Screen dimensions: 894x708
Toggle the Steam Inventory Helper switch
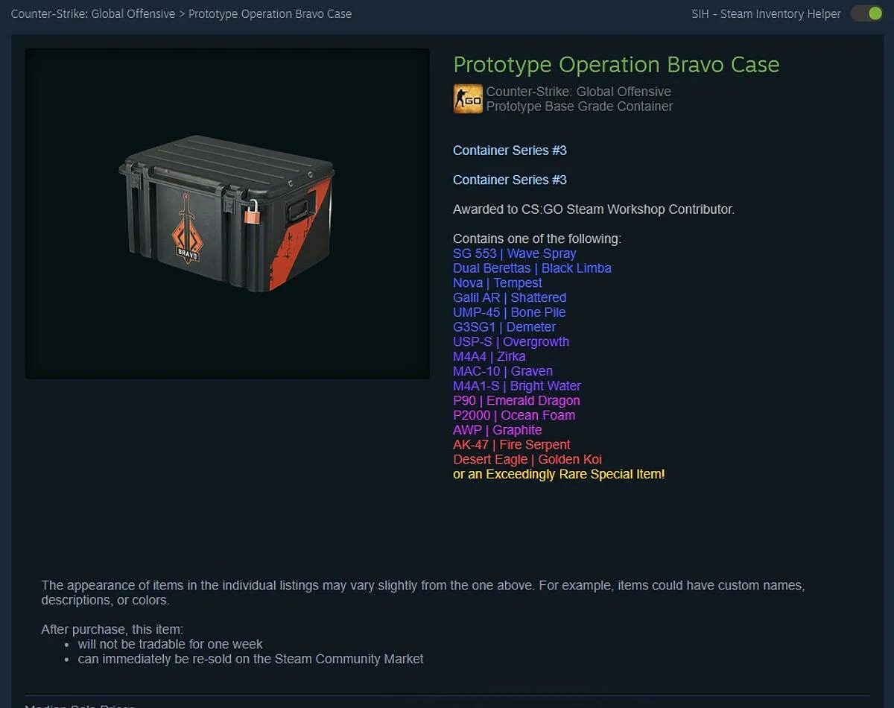[866, 13]
